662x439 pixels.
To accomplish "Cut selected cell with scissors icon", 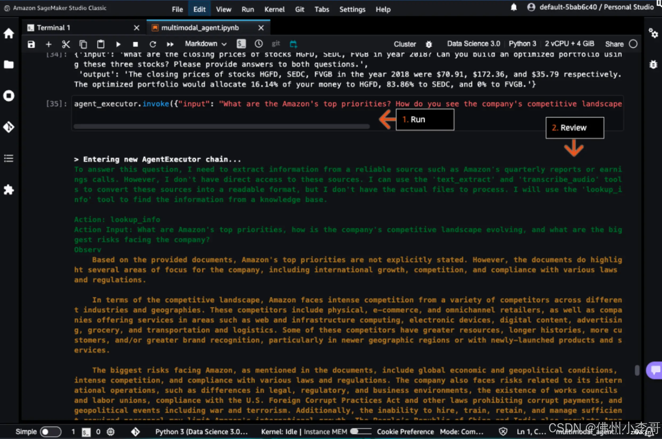I will tap(66, 44).
